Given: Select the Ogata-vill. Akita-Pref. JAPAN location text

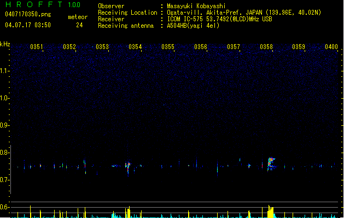Looking at the screenshot, I should (244, 13).
